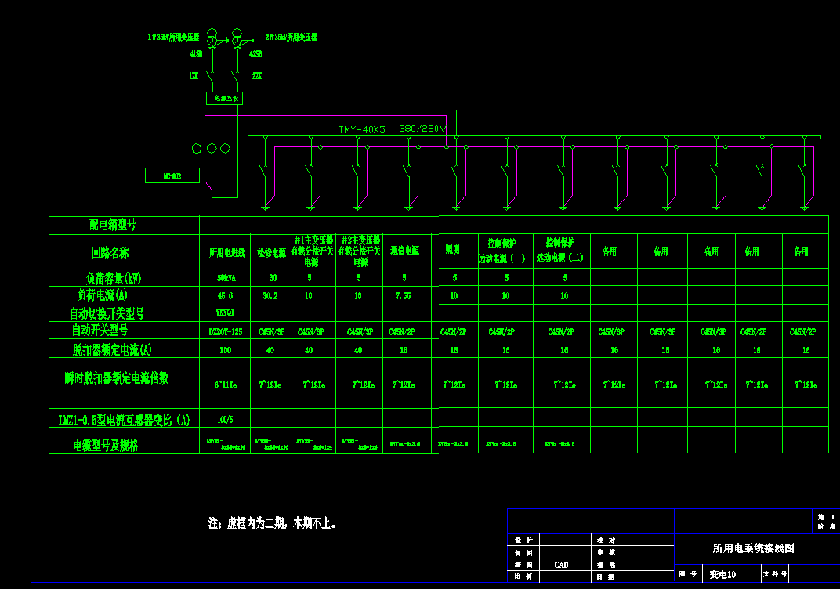Click the 电源互投 box
Viewport: 840px width, 589px height.
pos(224,98)
